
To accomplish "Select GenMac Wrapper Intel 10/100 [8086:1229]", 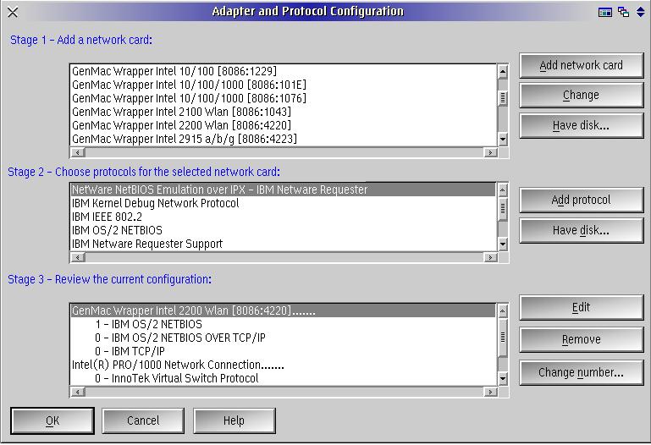I will [283, 71].
